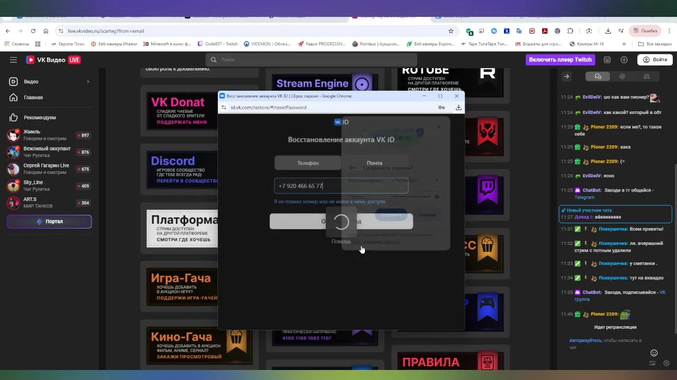Click the Stream Engine banner
The width and height of the screenshot is (677, 380).
[x=325, y=83]
